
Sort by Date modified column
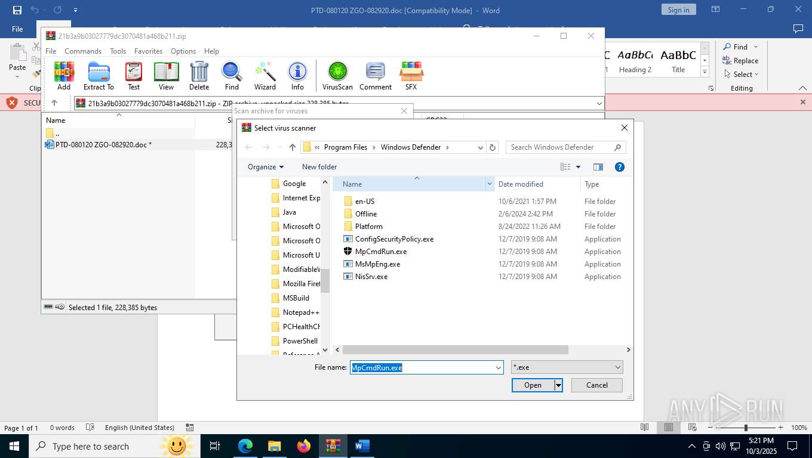(521, 184)
